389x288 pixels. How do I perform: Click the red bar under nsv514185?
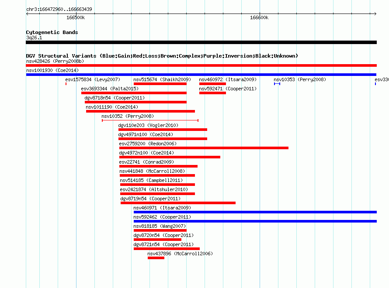click(x=157, y=185)
